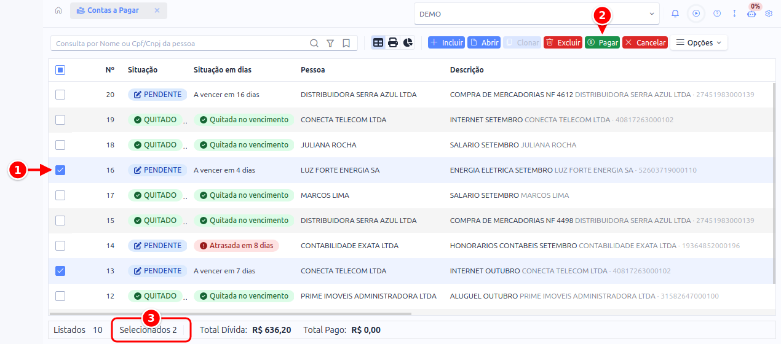Click the red Cancelar button

[x=645, y=43]
